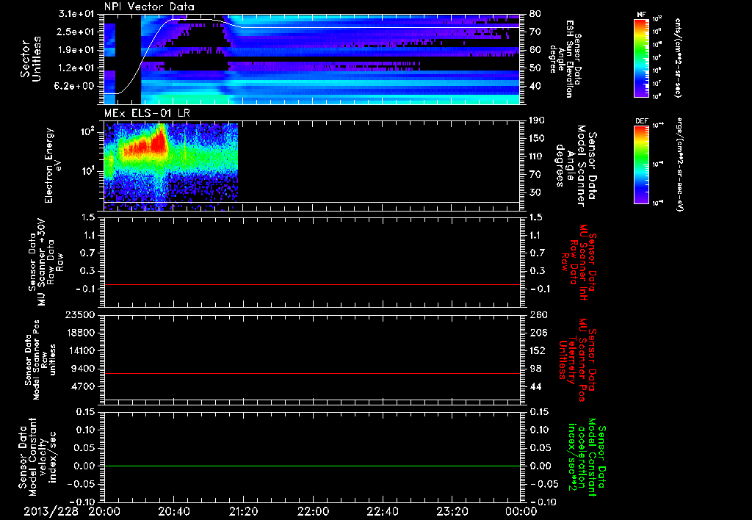Screen dimensions: 752x520
Task: Click the Electron Energy eV axis title
Action: [x=52, y=165]
